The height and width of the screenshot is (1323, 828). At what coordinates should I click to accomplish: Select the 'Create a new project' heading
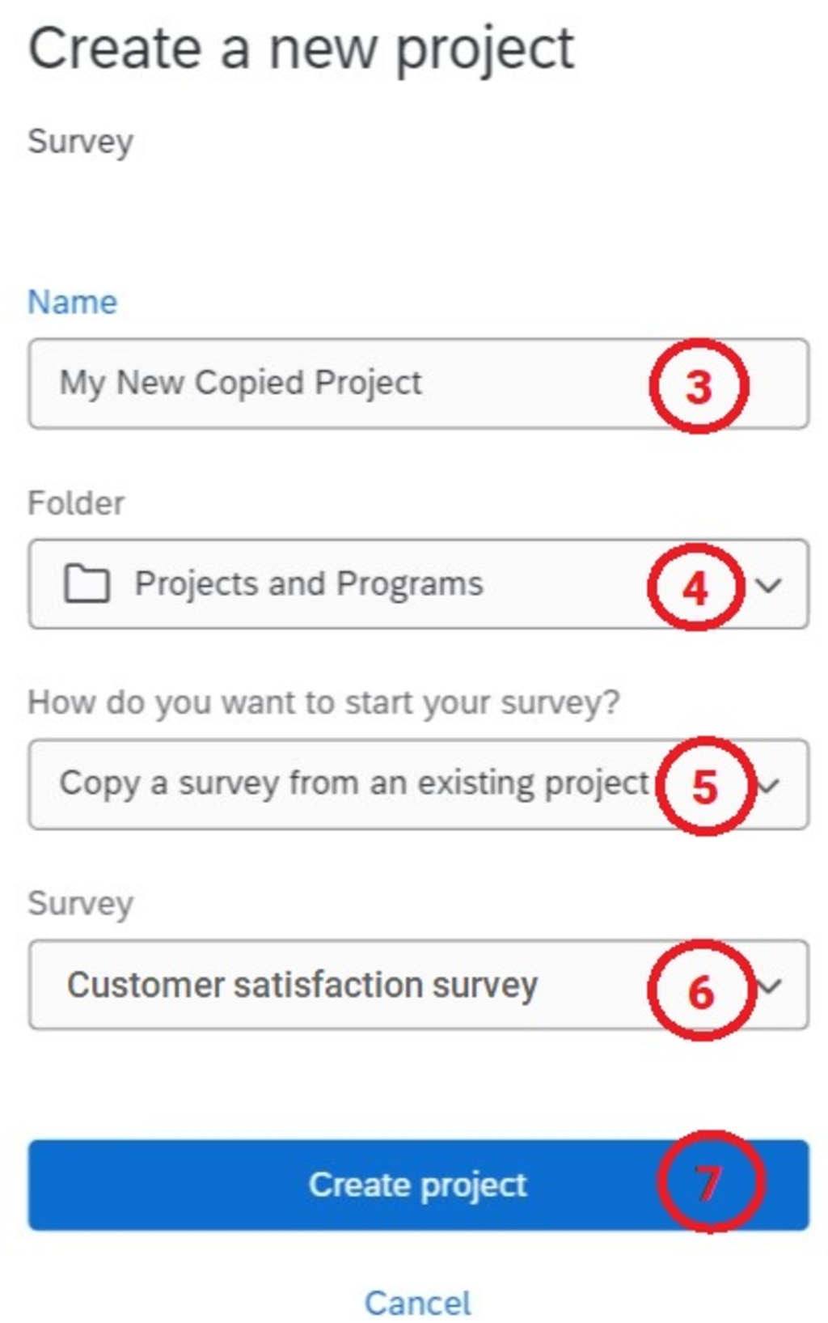pos(299,49)
